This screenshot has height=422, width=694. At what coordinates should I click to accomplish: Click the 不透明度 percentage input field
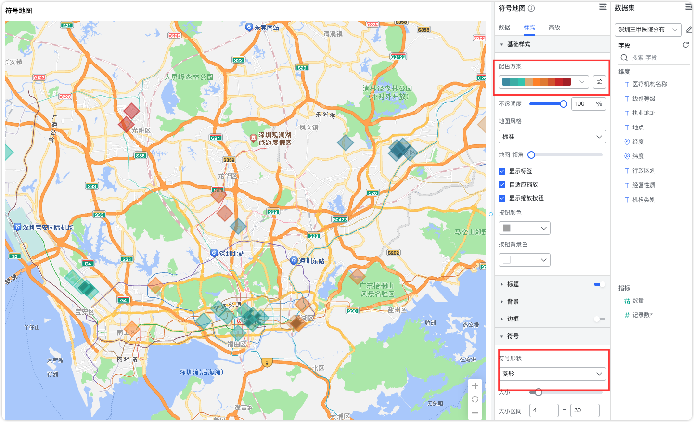(x=585, y=103)
